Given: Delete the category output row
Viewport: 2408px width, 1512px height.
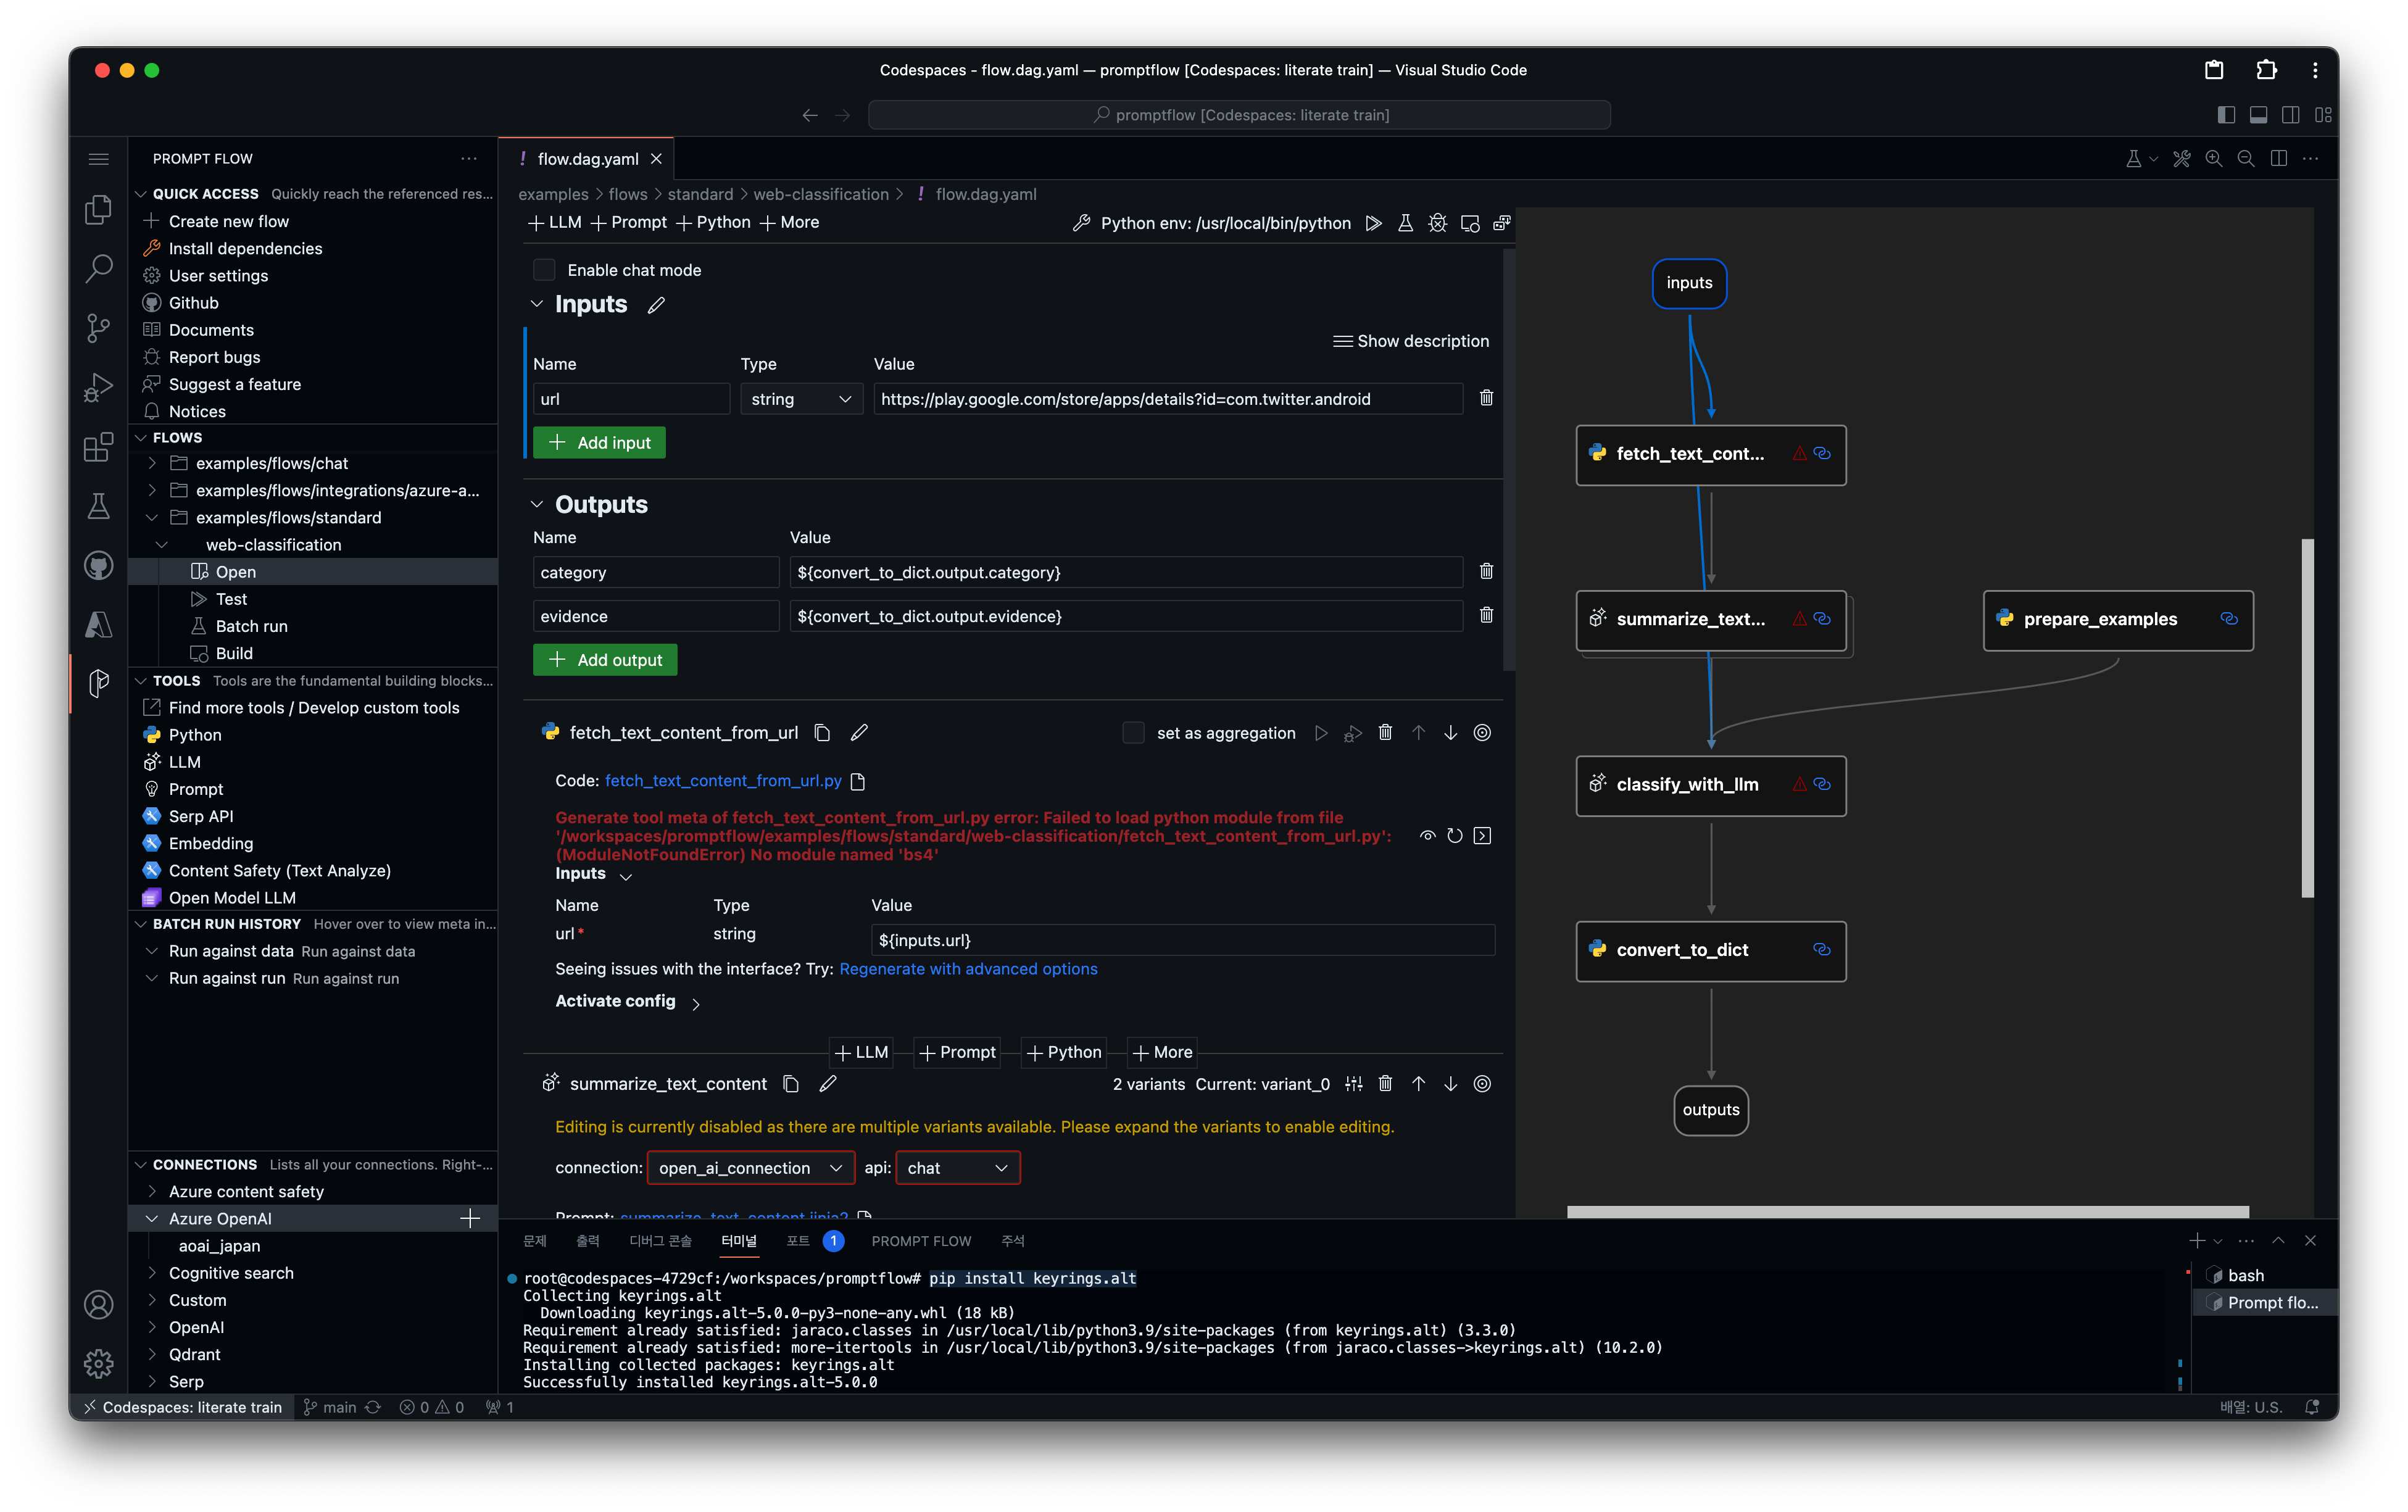Looking at the screenshot, I should [1486, 571].
